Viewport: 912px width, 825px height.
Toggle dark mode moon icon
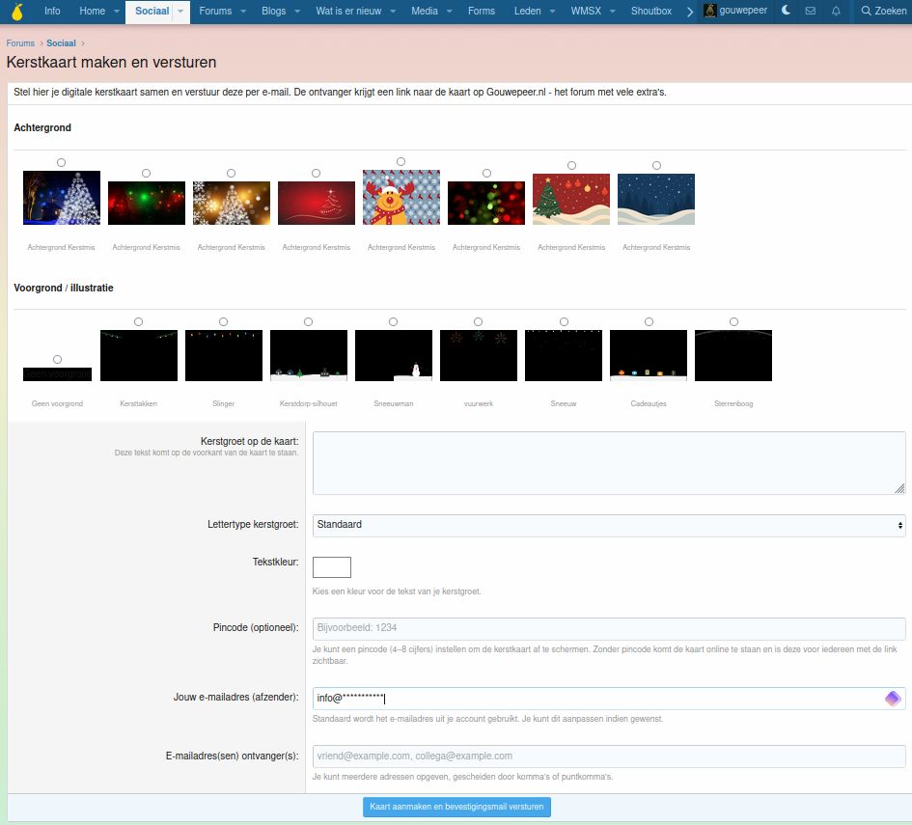pyautogui.click(x=786, y=11)
